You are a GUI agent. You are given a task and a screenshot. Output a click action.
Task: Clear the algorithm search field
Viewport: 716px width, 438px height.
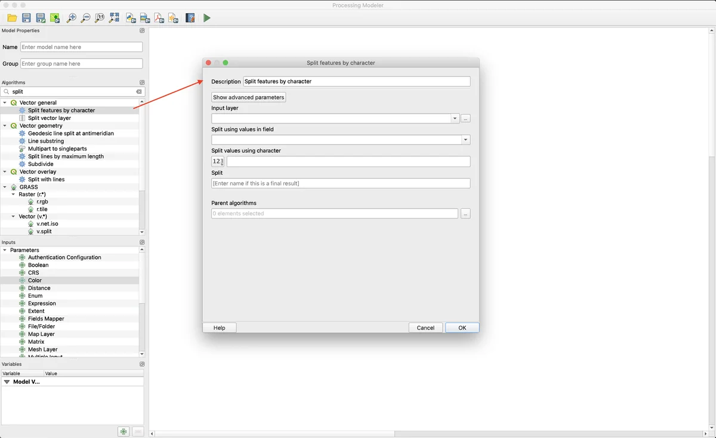click(x=138, y=92)
